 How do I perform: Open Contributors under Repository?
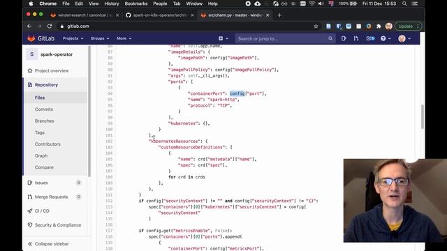coord(47,144)
